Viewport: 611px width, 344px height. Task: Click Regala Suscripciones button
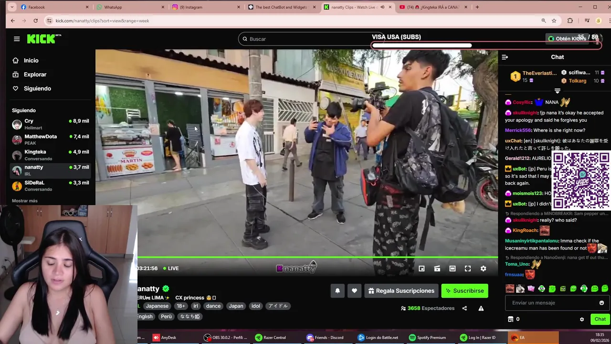tap(401, 290)
